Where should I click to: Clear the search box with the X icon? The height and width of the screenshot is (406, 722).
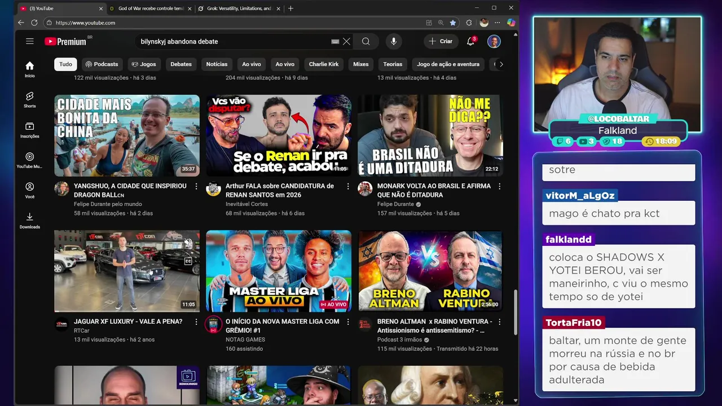tap(346, 41)
